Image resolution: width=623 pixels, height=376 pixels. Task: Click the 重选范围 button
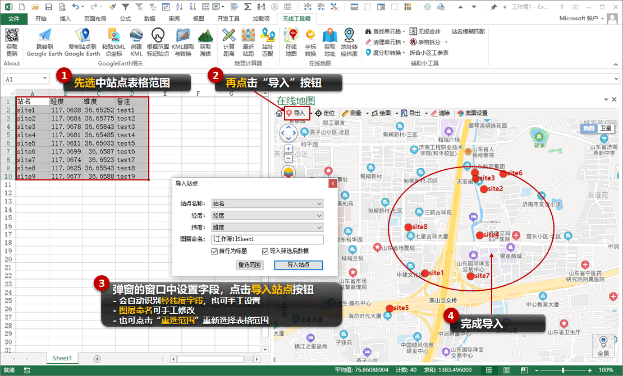250,265
